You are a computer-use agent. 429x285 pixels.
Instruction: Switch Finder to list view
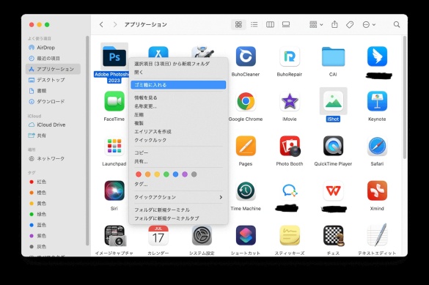click(x=254, y=25)
